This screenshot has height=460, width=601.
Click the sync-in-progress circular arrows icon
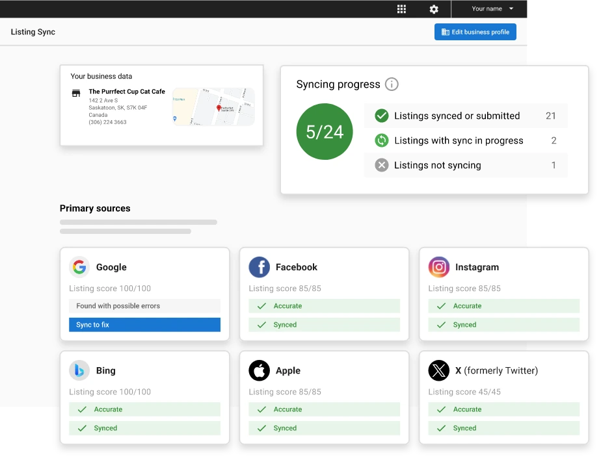tap(382, 140)
